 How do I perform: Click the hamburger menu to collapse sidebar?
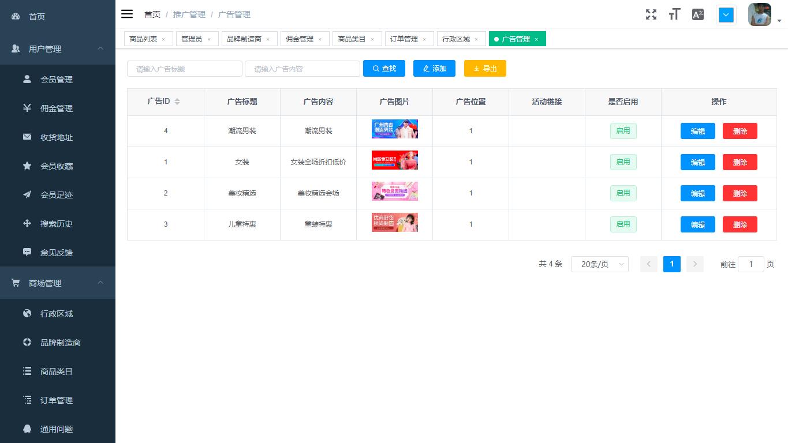point(127,14)
